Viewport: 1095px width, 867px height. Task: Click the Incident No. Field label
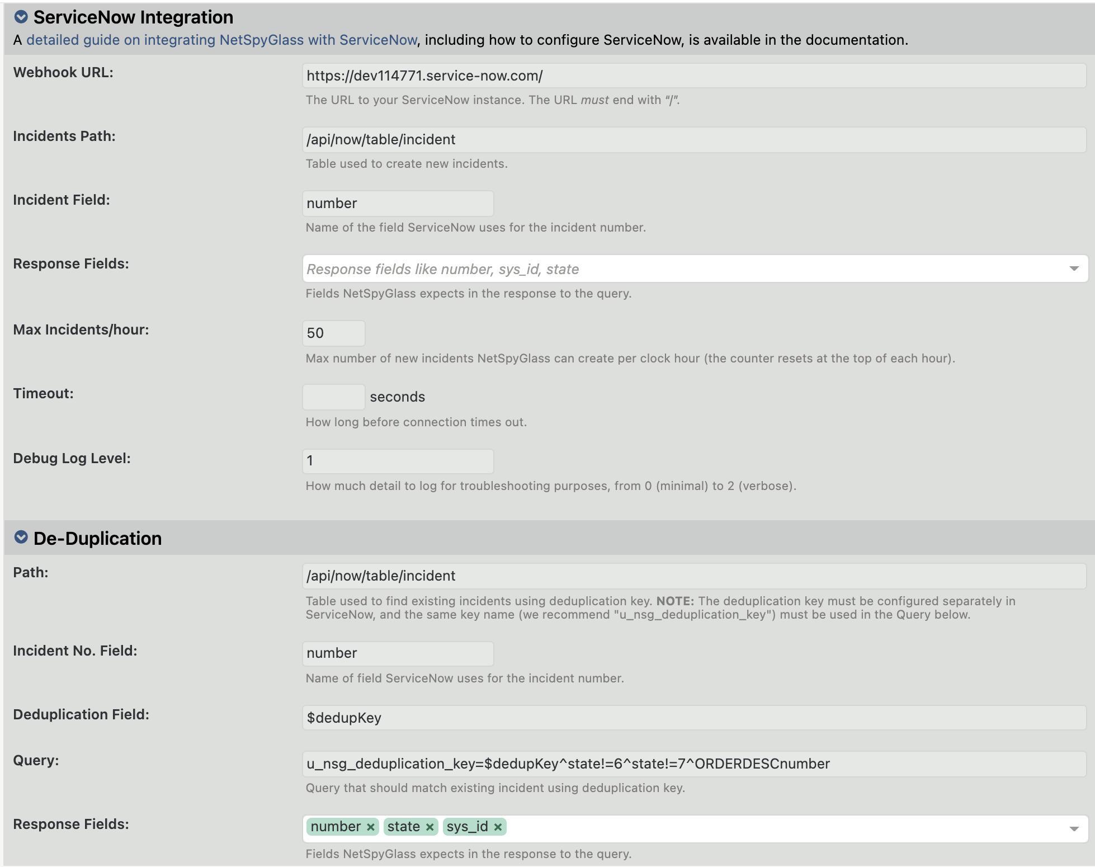tap(75, 651)
